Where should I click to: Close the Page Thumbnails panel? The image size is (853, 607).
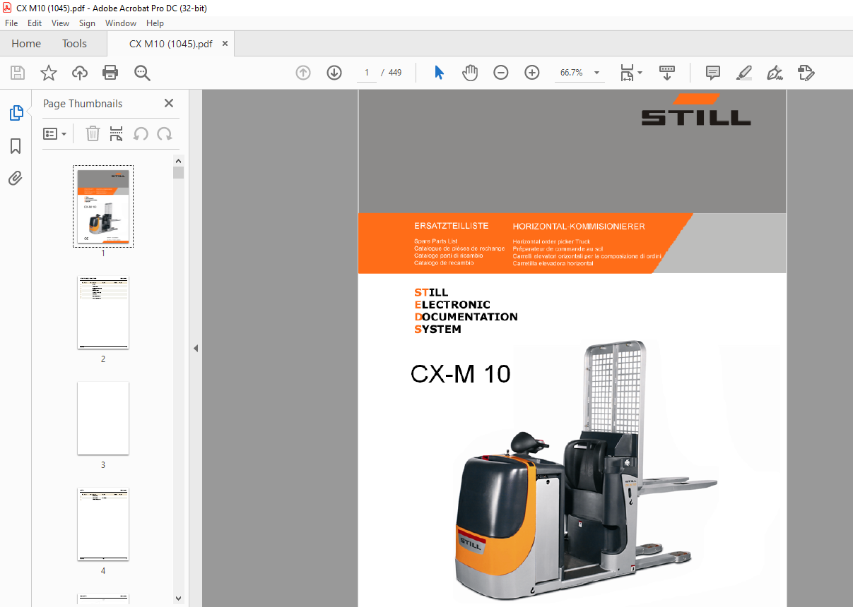click(x=169, y=103)
